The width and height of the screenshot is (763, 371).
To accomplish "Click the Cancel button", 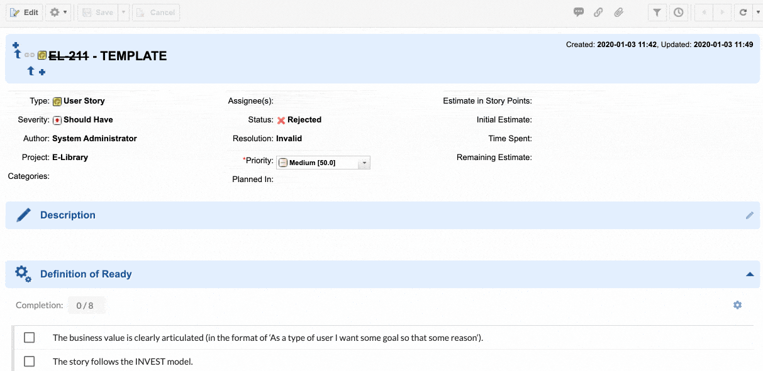I will click(155, 13).
